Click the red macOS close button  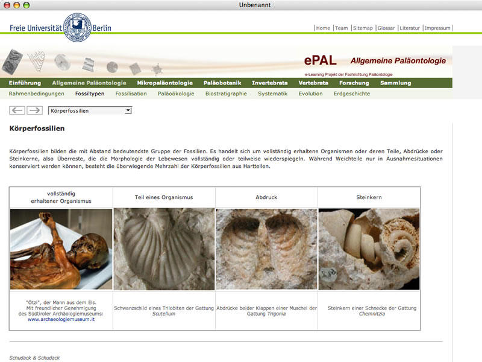[x=7, y=5]
